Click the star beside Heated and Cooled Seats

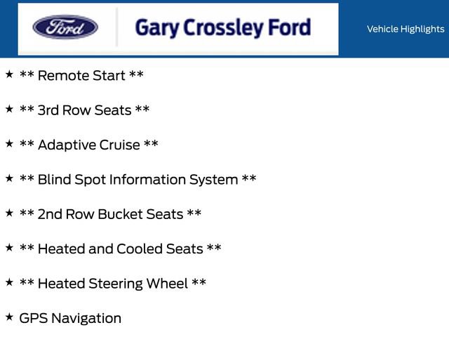[x=9, y=248]
